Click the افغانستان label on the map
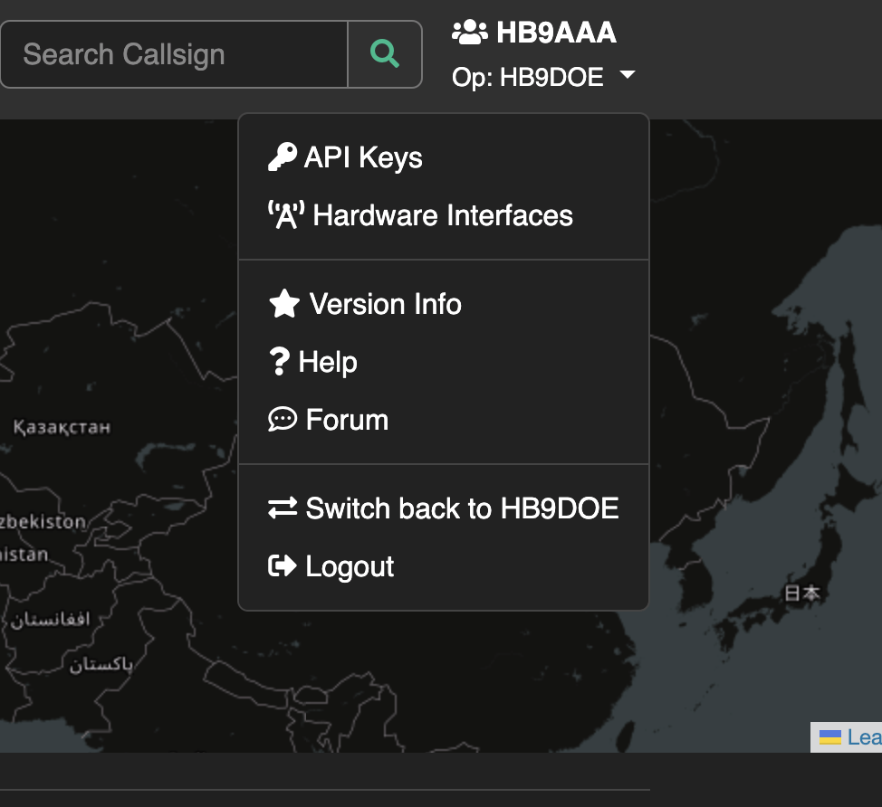The image size is (882, 807). (x=50, y=620)
